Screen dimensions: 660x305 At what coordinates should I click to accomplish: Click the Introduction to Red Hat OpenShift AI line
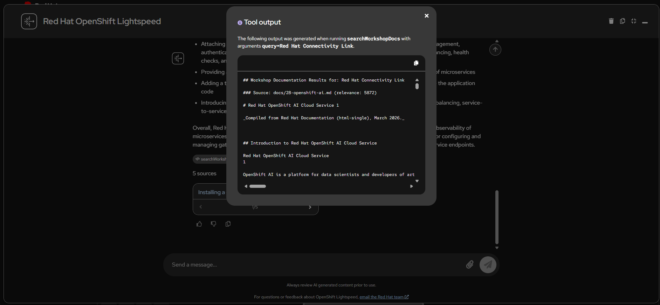[x=310, y=143]
